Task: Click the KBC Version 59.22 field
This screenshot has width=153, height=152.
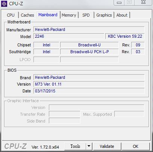Action: coord(125,36)
